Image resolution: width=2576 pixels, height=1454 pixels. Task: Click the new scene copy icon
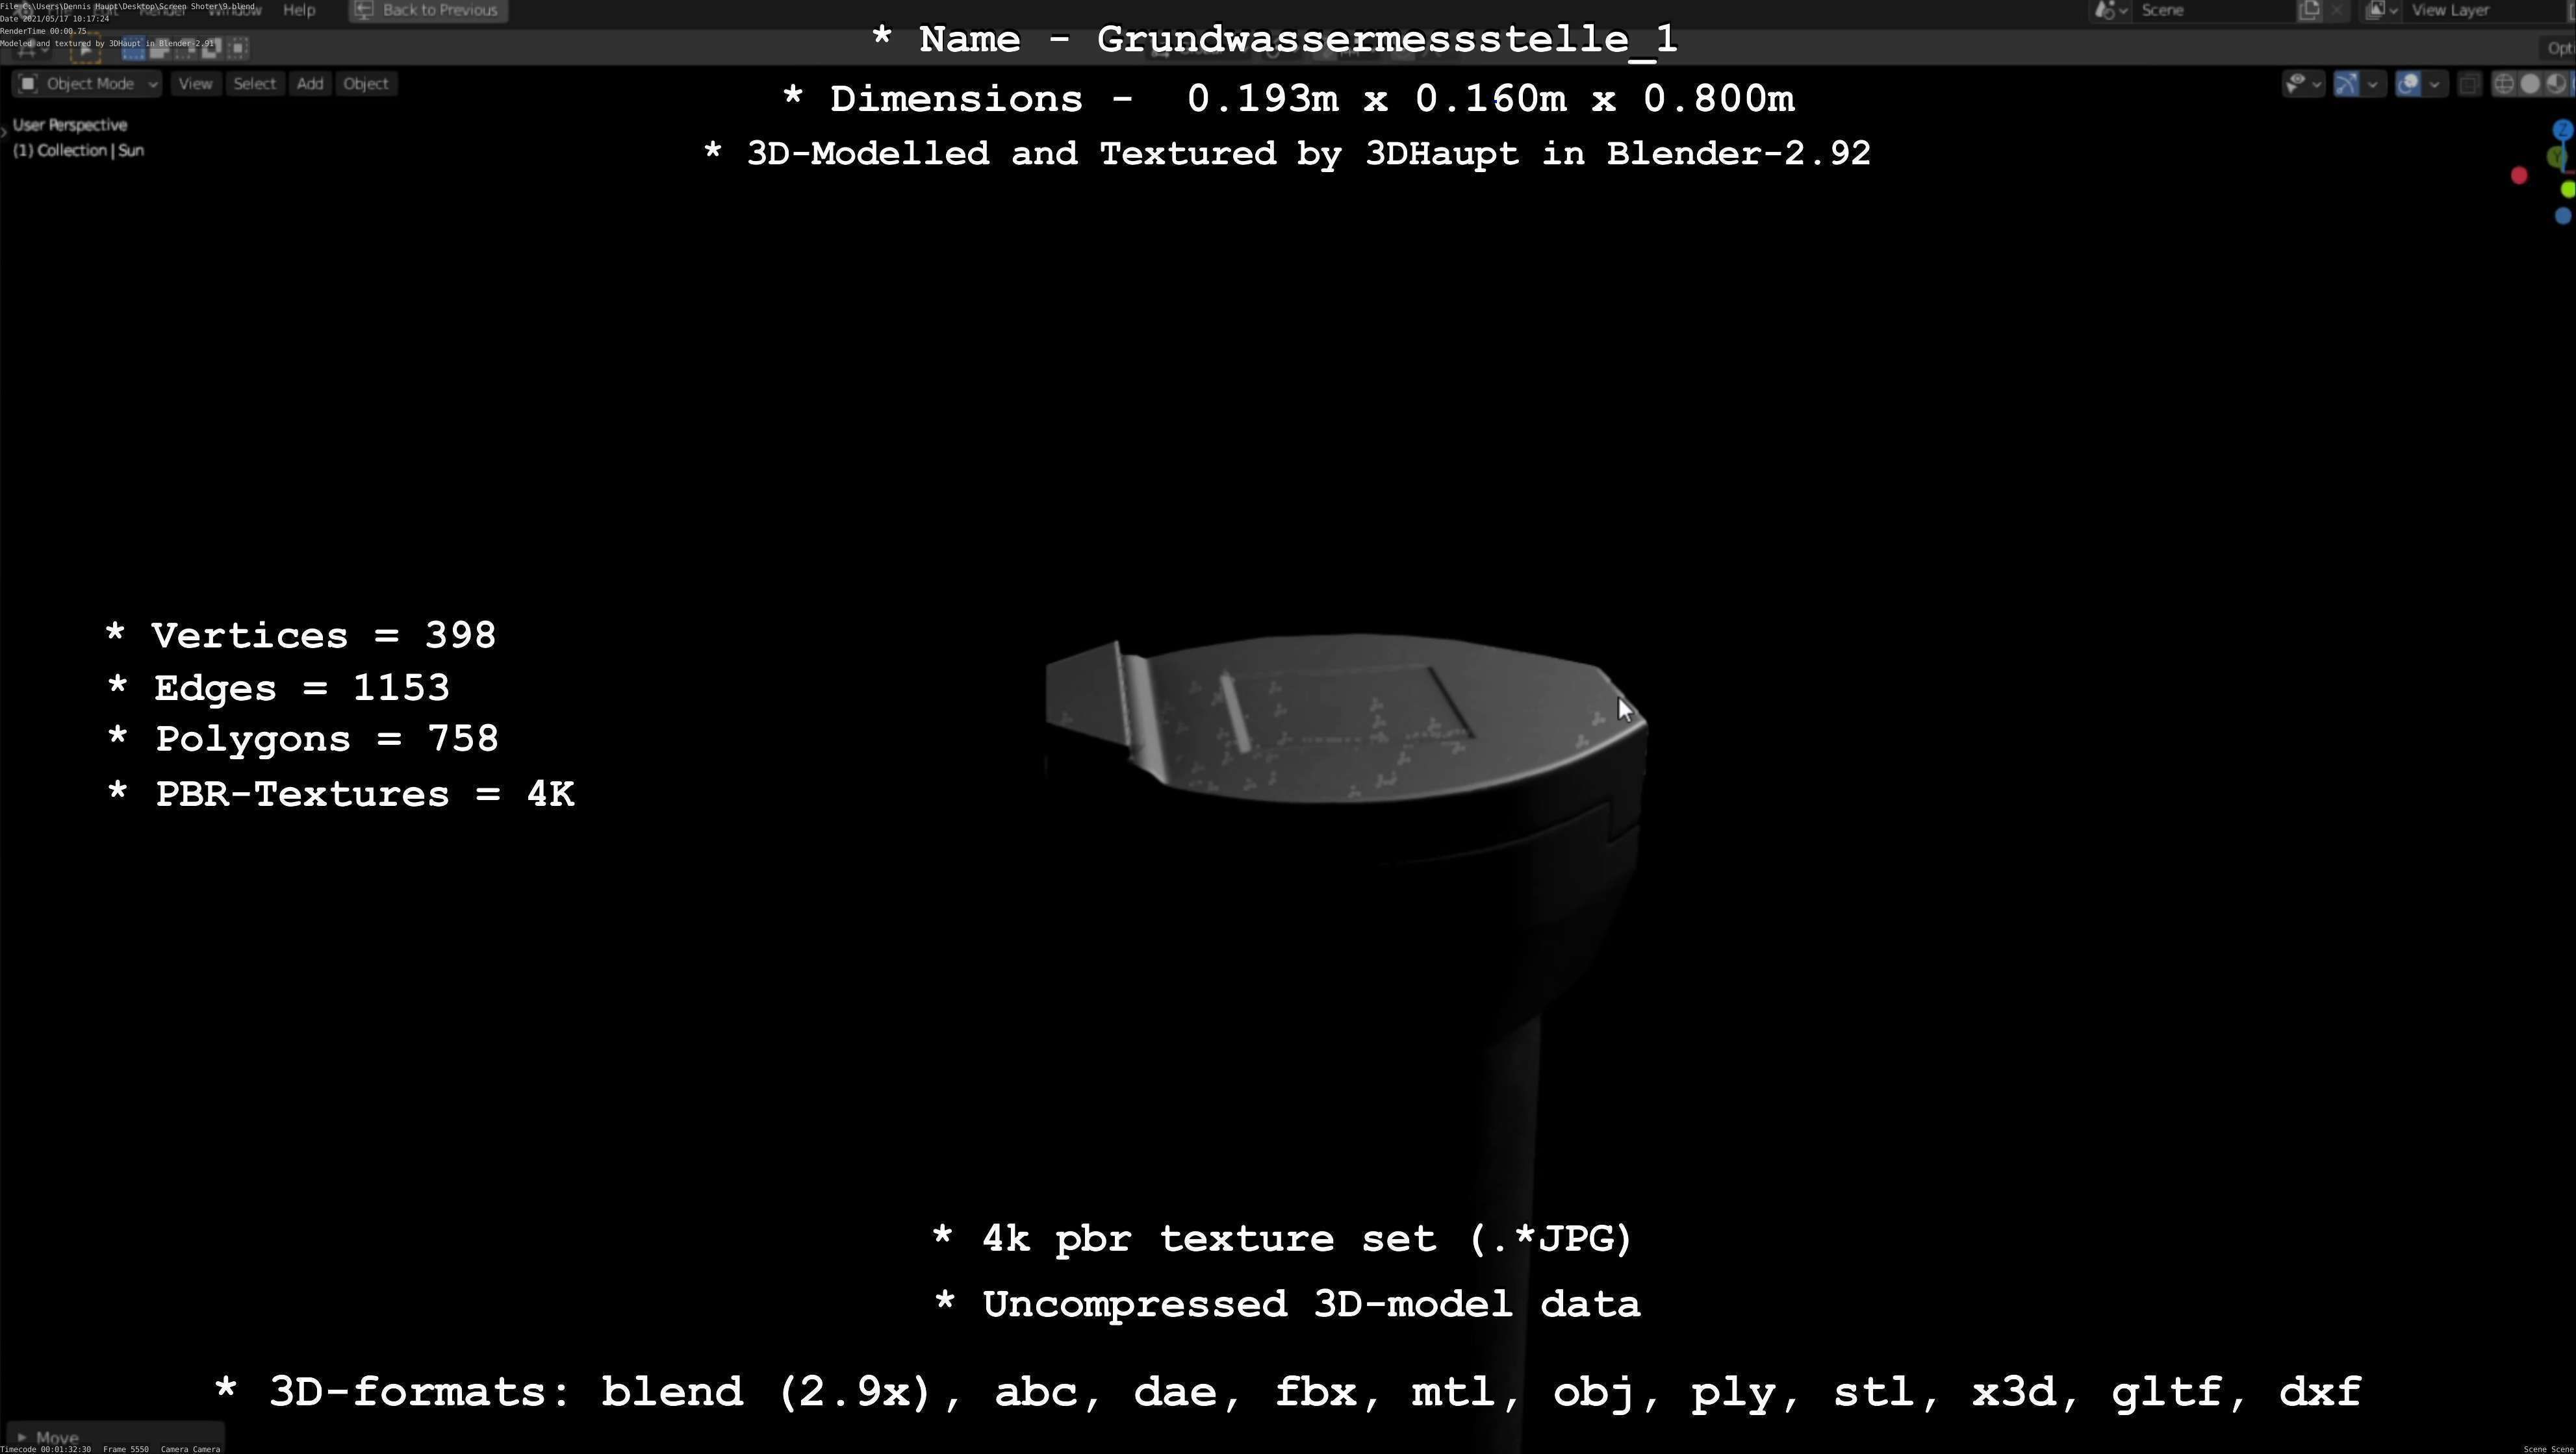click(x=2309, y=10)
